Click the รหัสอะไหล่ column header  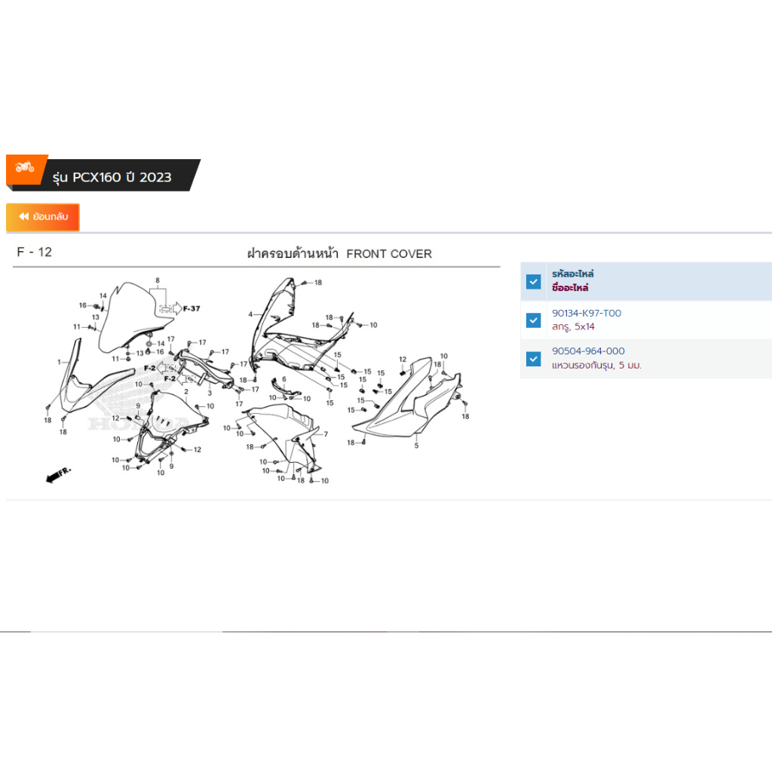[573, 274]
